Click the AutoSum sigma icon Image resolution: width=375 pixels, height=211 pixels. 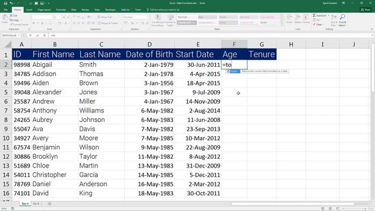pyautogui.click(x=314, y=16)
